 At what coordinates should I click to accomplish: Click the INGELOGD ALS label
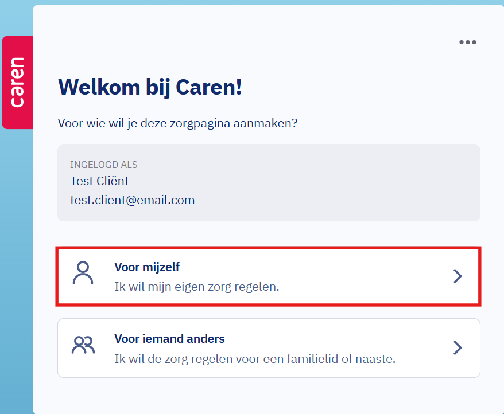[x=103, y=165]
